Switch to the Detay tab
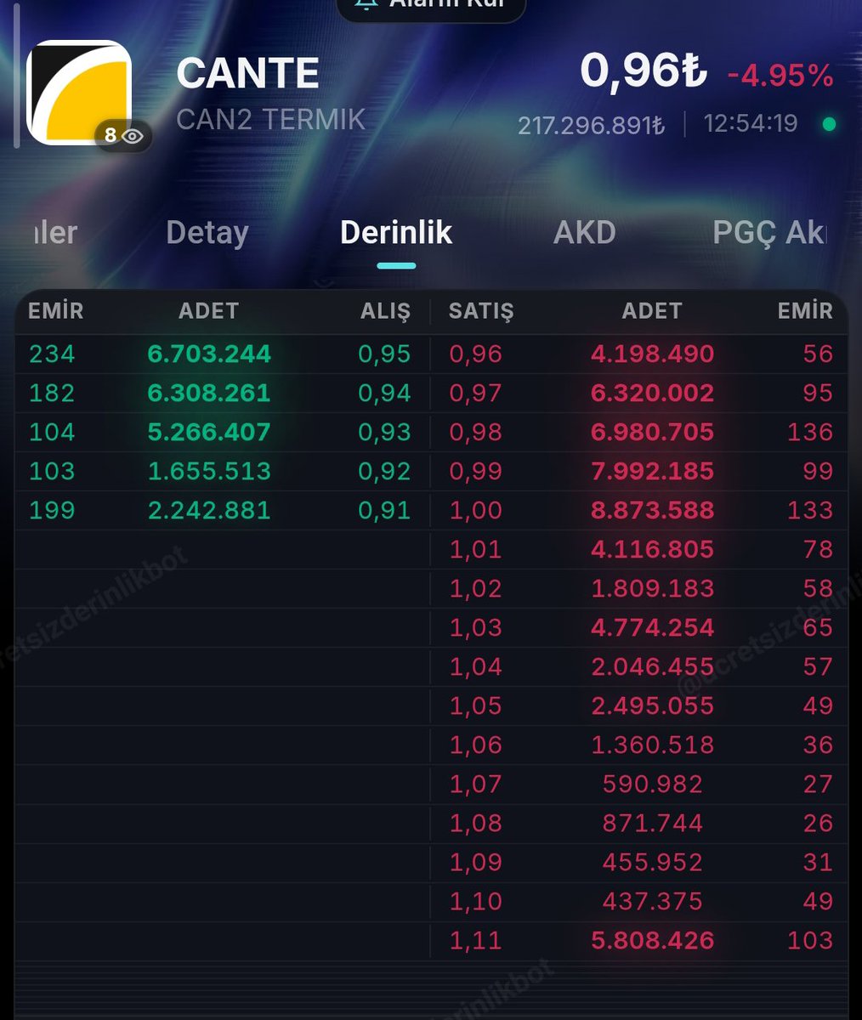862x1020 pixels. point(207,232)
